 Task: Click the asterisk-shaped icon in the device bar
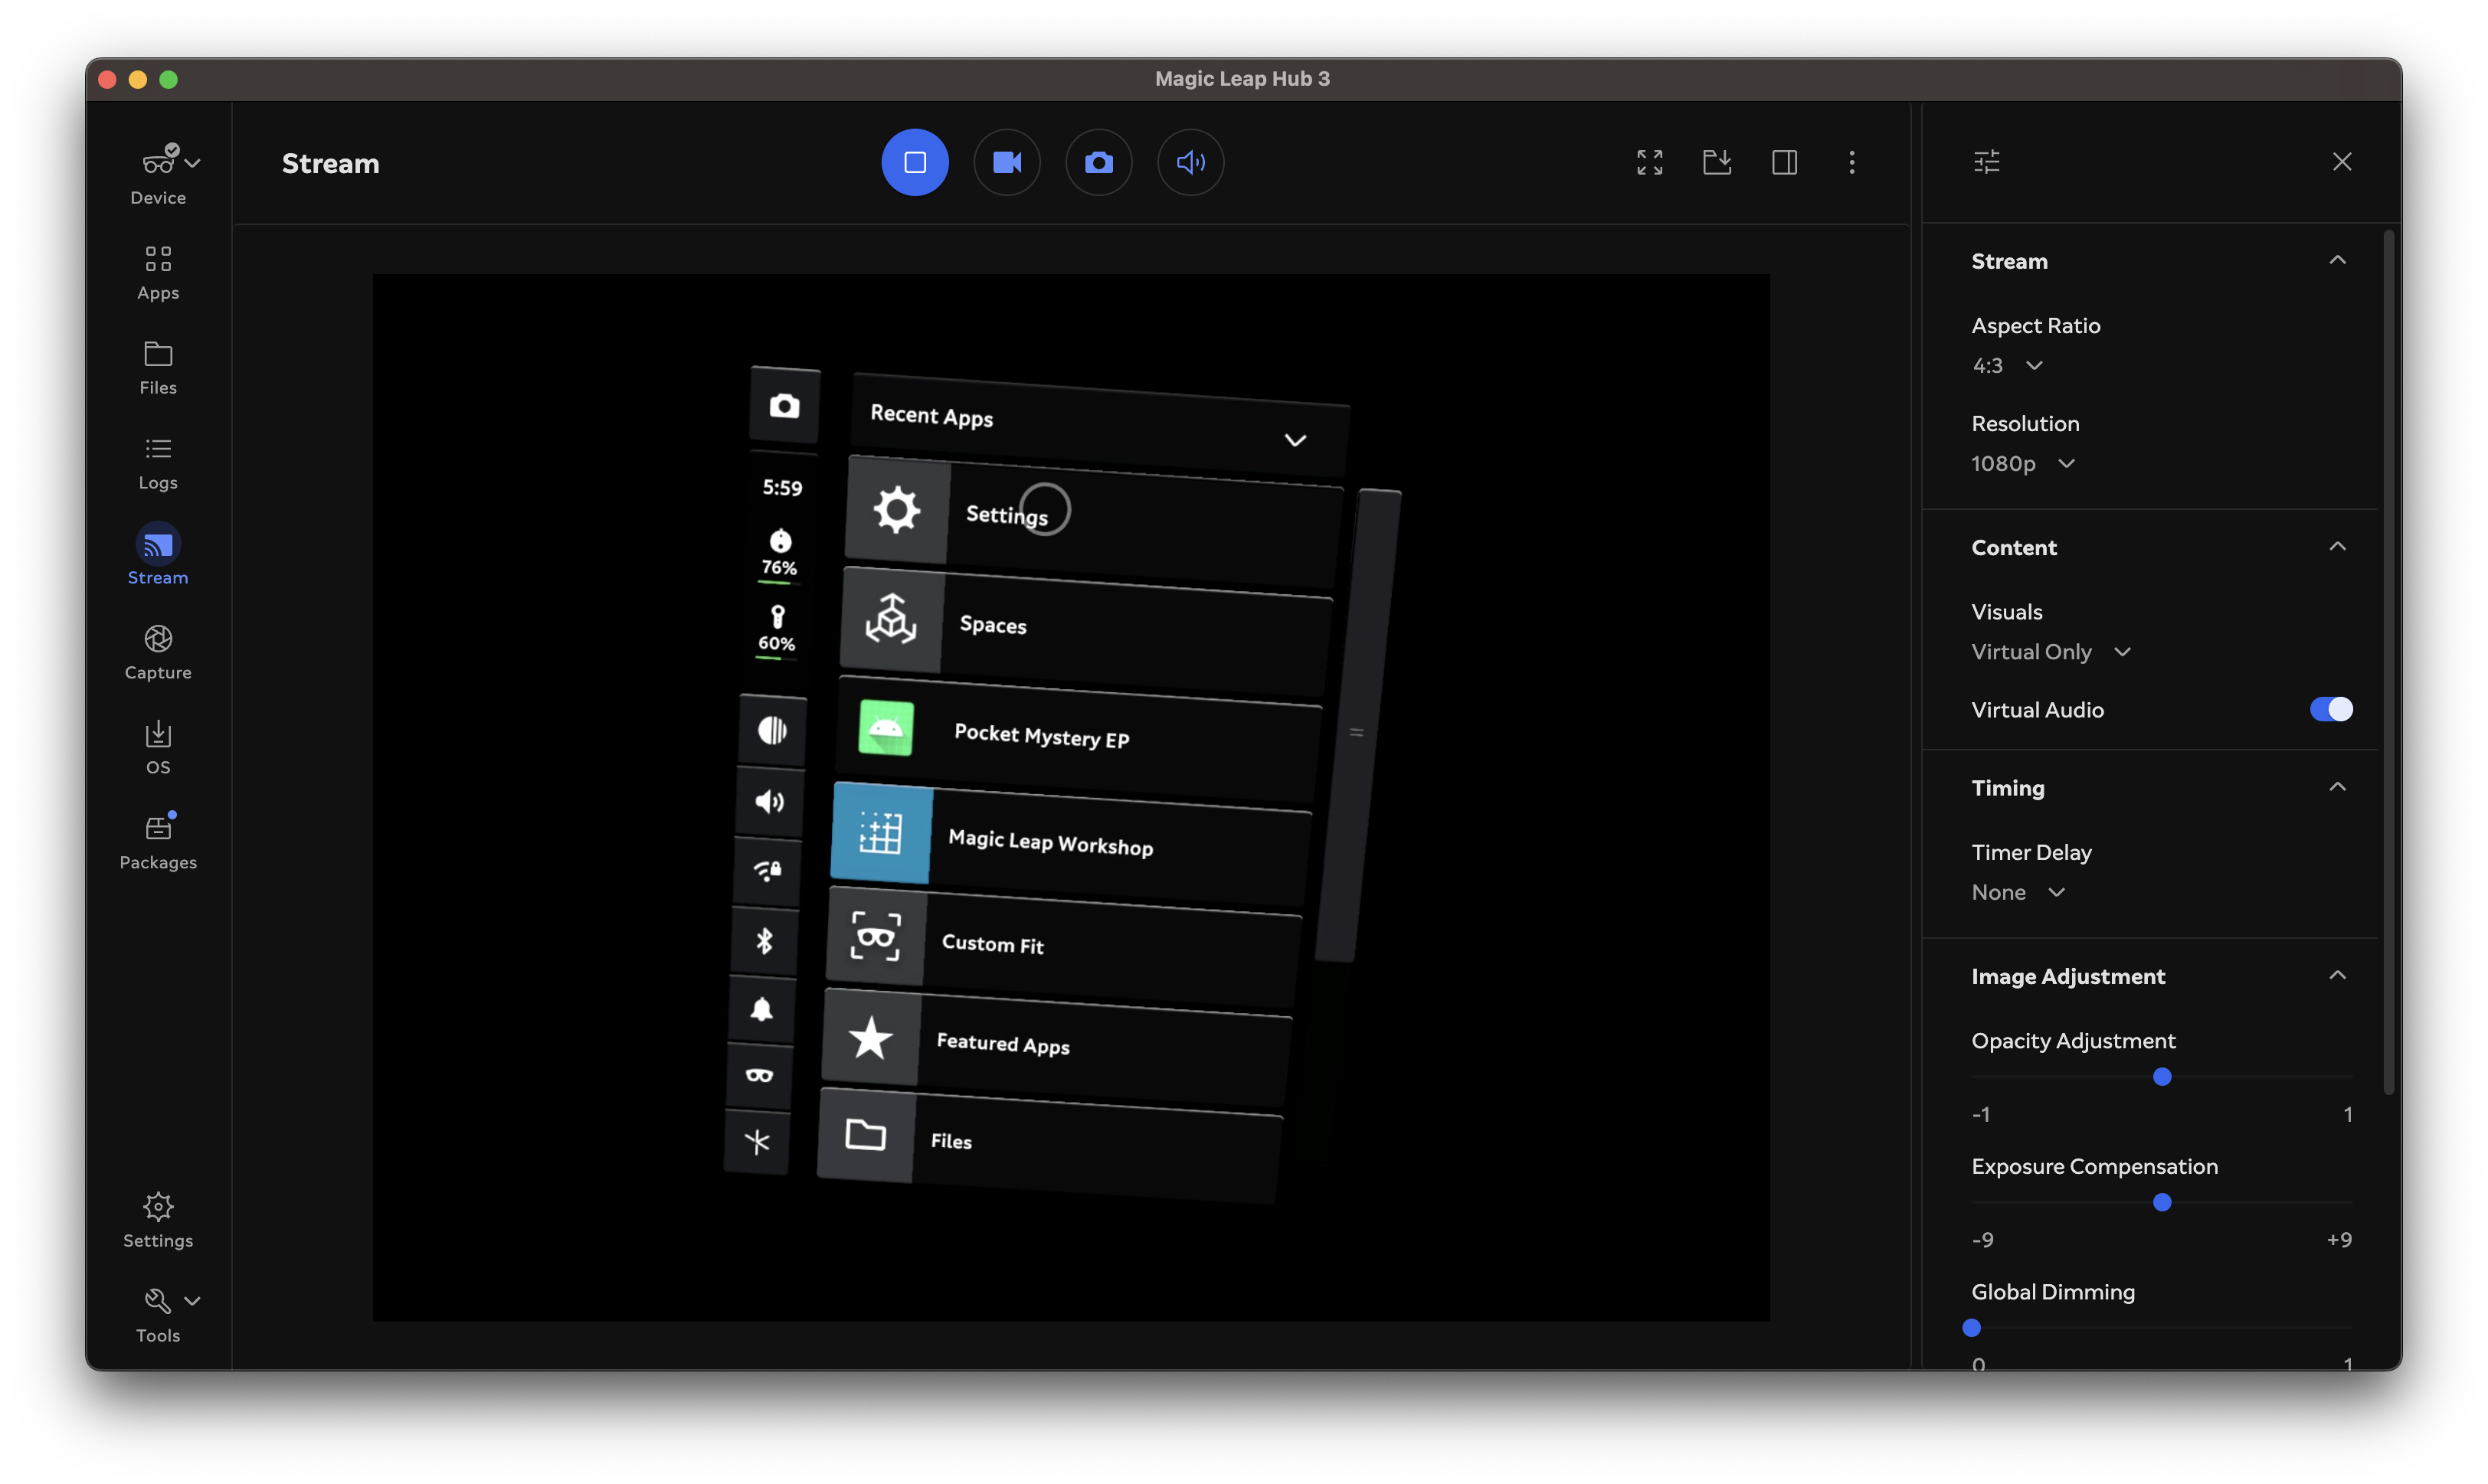[758, 1141]
